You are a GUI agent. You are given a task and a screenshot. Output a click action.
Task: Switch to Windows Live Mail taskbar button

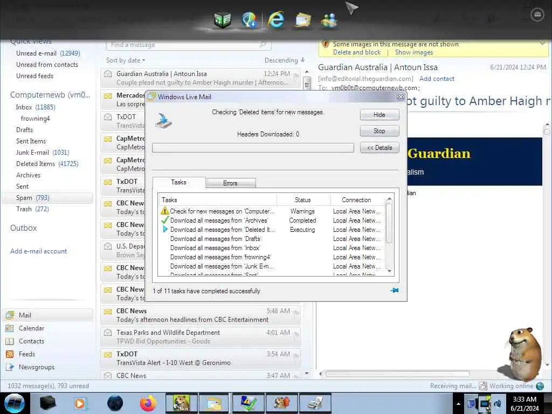pos(215,403)
